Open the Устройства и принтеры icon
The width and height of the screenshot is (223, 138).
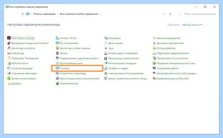(57, 73)
